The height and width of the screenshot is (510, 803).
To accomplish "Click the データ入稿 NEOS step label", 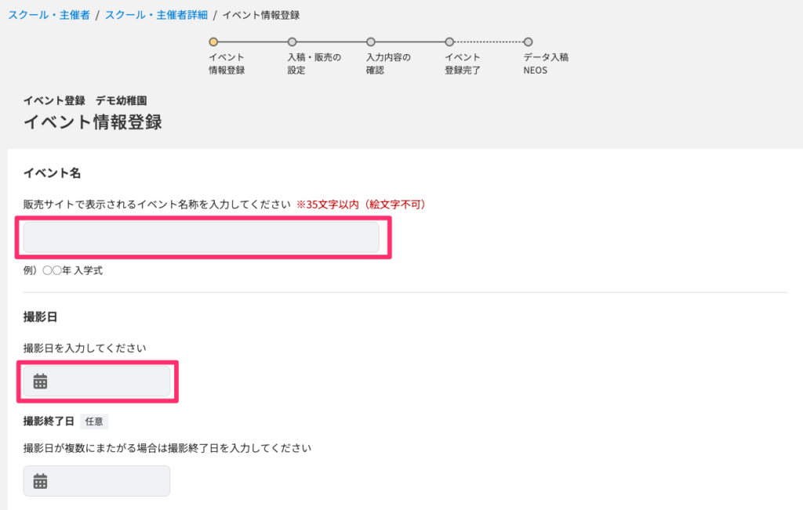I will 546,63.
